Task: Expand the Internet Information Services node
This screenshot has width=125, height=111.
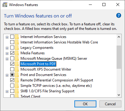Action: [x=7, y=37]
